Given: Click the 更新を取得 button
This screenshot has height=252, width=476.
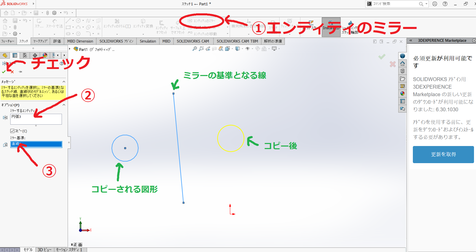Looking at the screenshot, I should (x=443, y=155).
